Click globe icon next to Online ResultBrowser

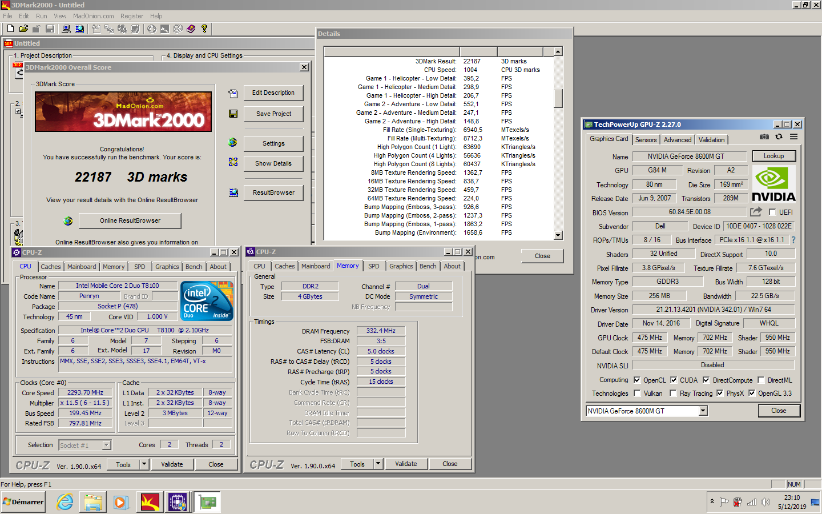68,220
